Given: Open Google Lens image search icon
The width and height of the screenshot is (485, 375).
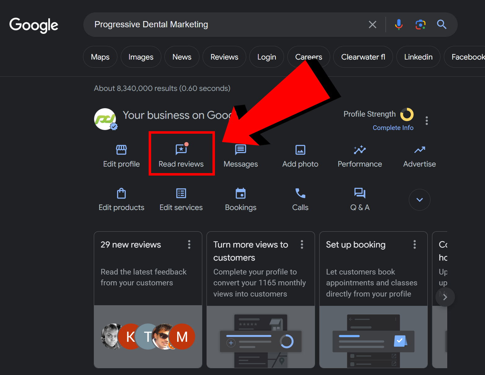Looking at the screenshot, I should click(x=420, y=25).
